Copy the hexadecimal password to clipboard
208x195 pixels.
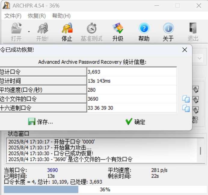[186, 108]
